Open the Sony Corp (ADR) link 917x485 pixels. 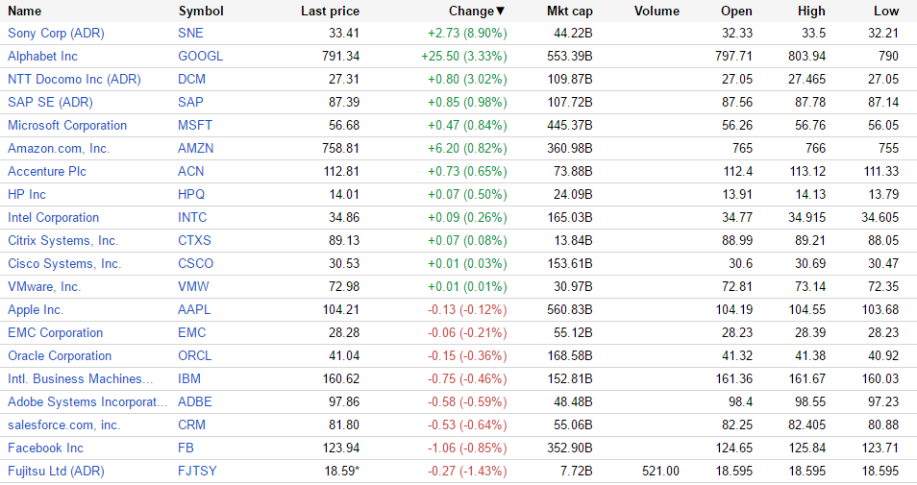[x=56, y=33]
